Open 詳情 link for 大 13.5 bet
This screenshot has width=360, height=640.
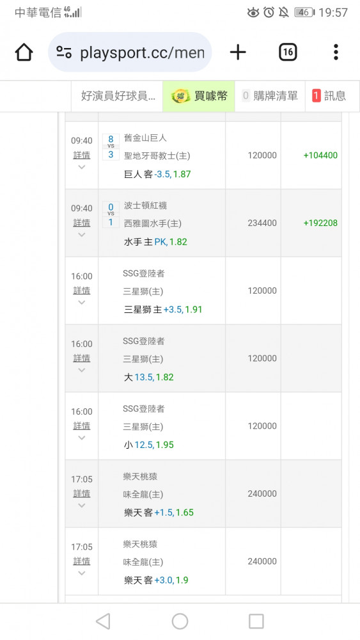82,358
